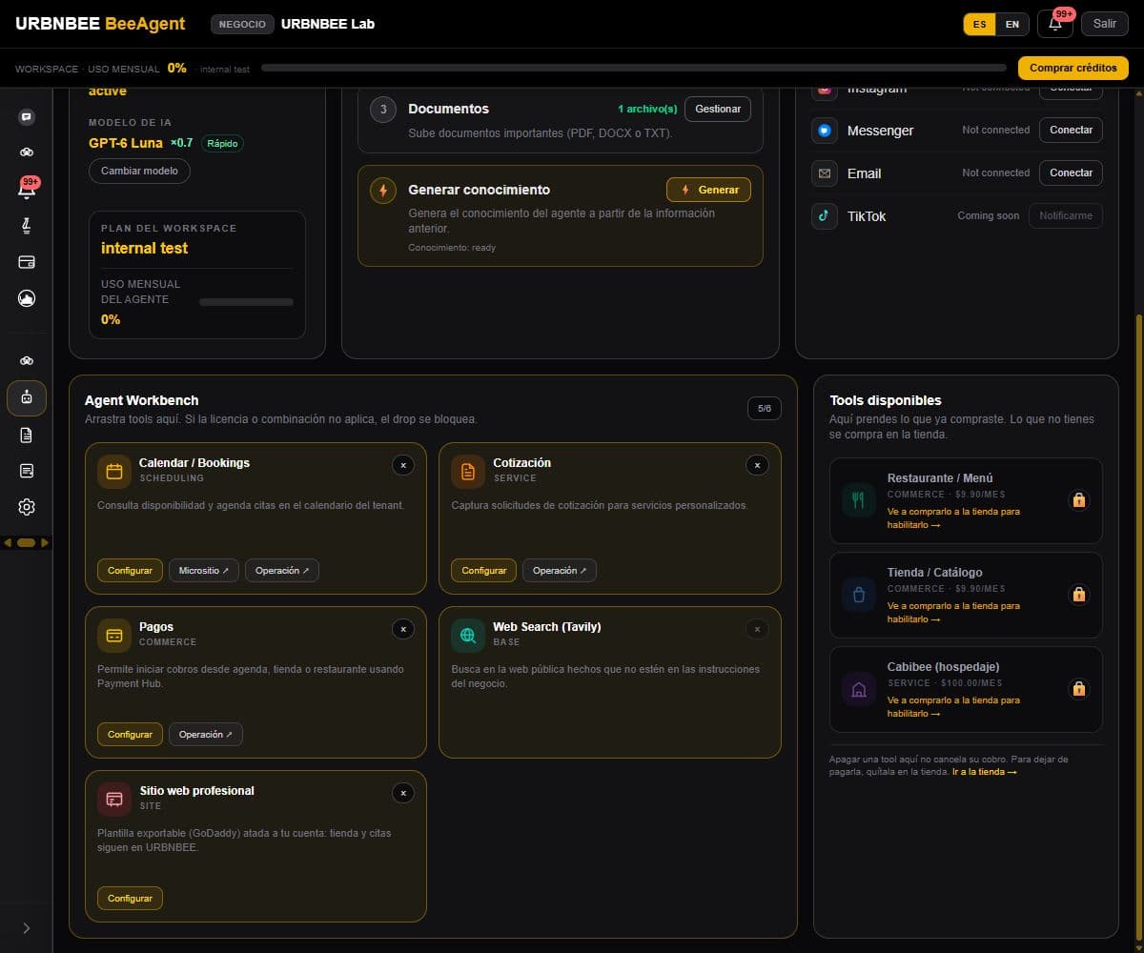The height and width of the screenshot is (953, 1144).
Task: Follow store link under Restaurante / Menú
Action: pos(953,517)
